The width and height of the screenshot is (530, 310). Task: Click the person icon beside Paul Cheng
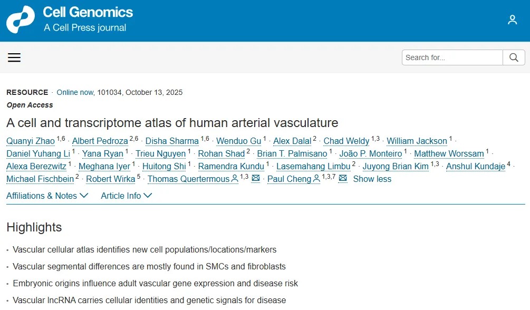coord(316,179)
